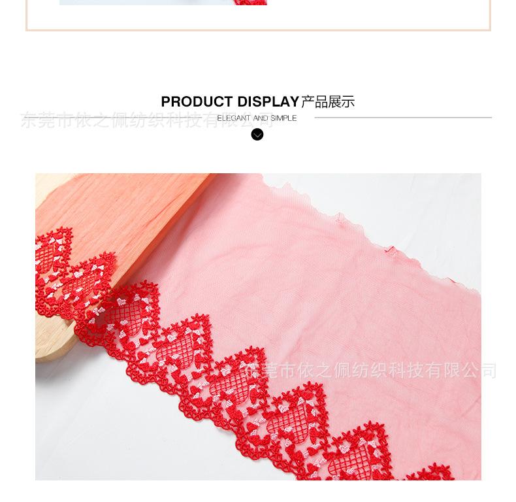
Task: Click the red lace remnant in top cropped image
Action: pos(250,3)
